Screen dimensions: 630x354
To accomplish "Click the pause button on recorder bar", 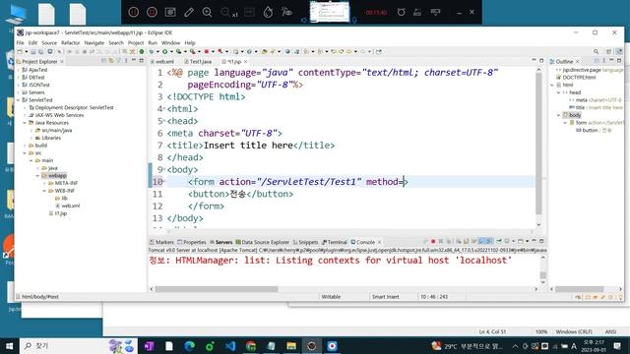I will point(134,12).
